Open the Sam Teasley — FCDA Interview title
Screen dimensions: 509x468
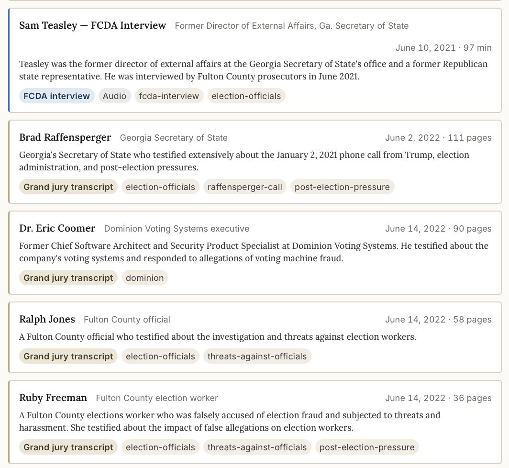click(92, 25)
